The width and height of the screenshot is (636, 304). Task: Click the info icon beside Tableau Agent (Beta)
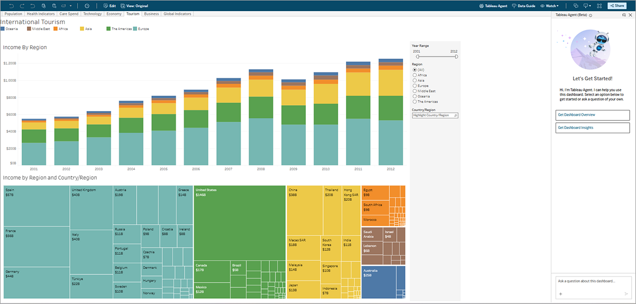[x=590, y=15]
